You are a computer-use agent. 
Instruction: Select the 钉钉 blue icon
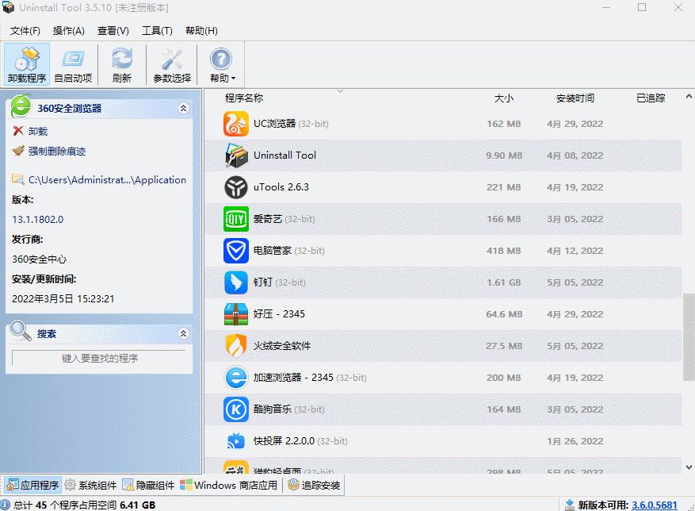click(236, 282)
